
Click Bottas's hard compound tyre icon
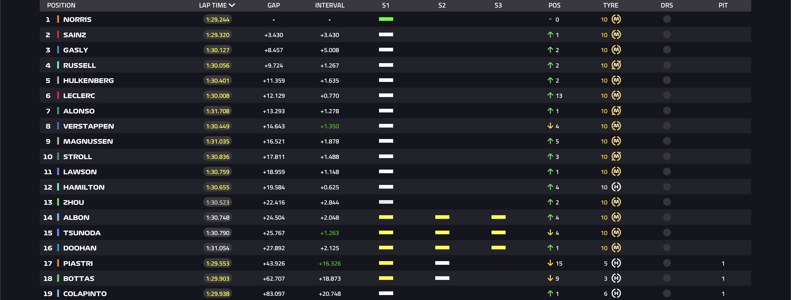[616, 278]
